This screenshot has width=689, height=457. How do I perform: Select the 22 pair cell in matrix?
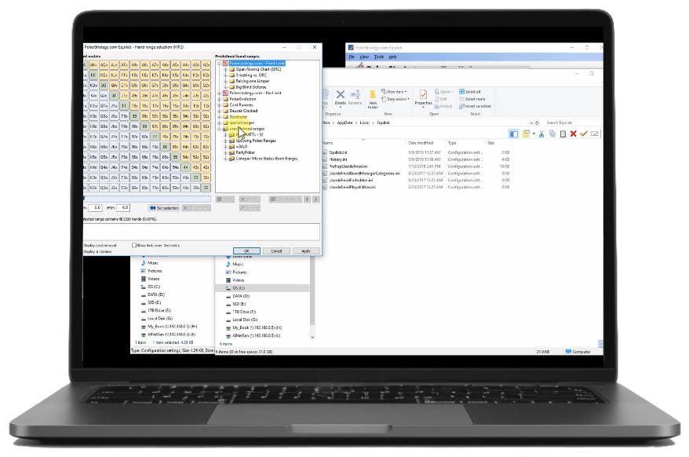206,188
